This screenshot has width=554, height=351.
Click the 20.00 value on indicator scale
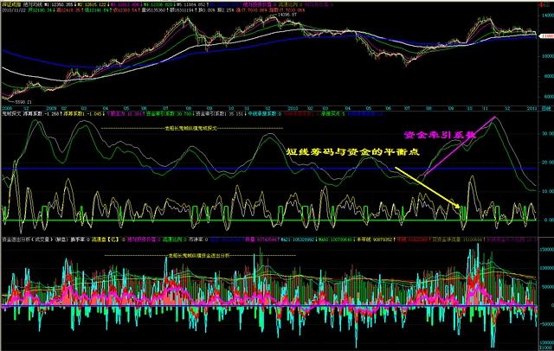click(x=547, y=163)
